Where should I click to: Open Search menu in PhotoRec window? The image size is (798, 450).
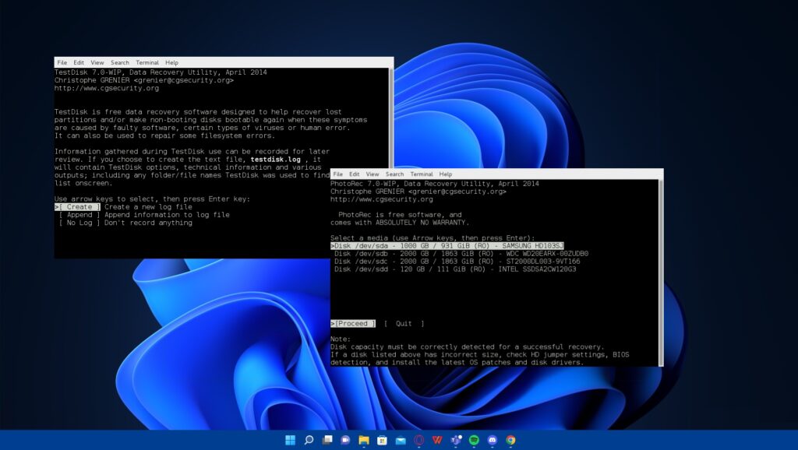(x=394, y=174)
